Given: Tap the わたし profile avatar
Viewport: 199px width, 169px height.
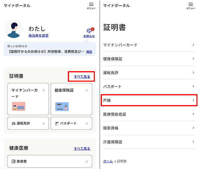Looking at the screenshot, I should click(14, 29).
